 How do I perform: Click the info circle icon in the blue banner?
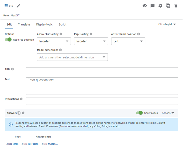tap(11, 124)
